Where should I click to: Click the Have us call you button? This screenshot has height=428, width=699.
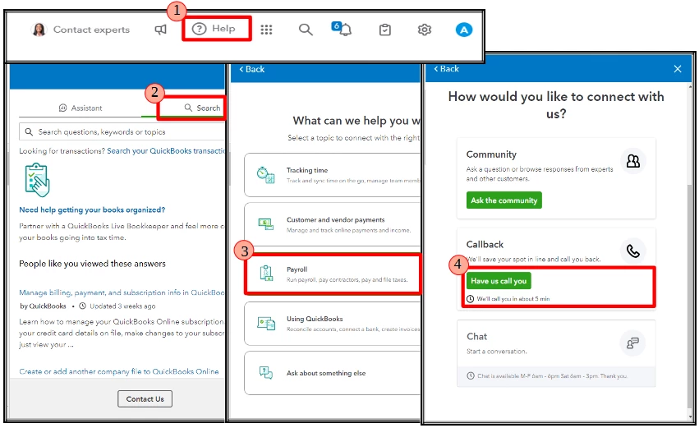click(x=499, y=281)
